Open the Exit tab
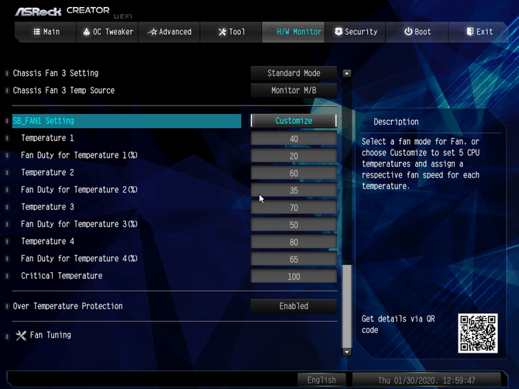This screenshot has height=389, width=519. (x=479, y=32)
